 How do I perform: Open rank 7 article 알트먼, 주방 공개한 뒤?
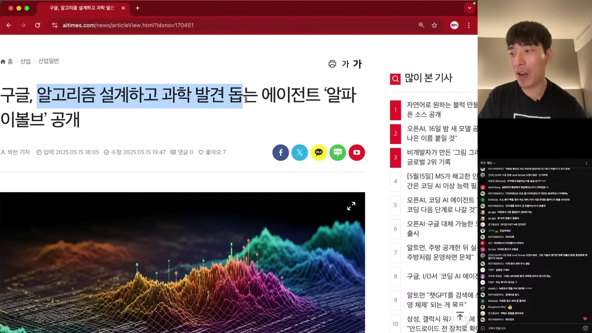pyautogui.click(x=442, y=252)
